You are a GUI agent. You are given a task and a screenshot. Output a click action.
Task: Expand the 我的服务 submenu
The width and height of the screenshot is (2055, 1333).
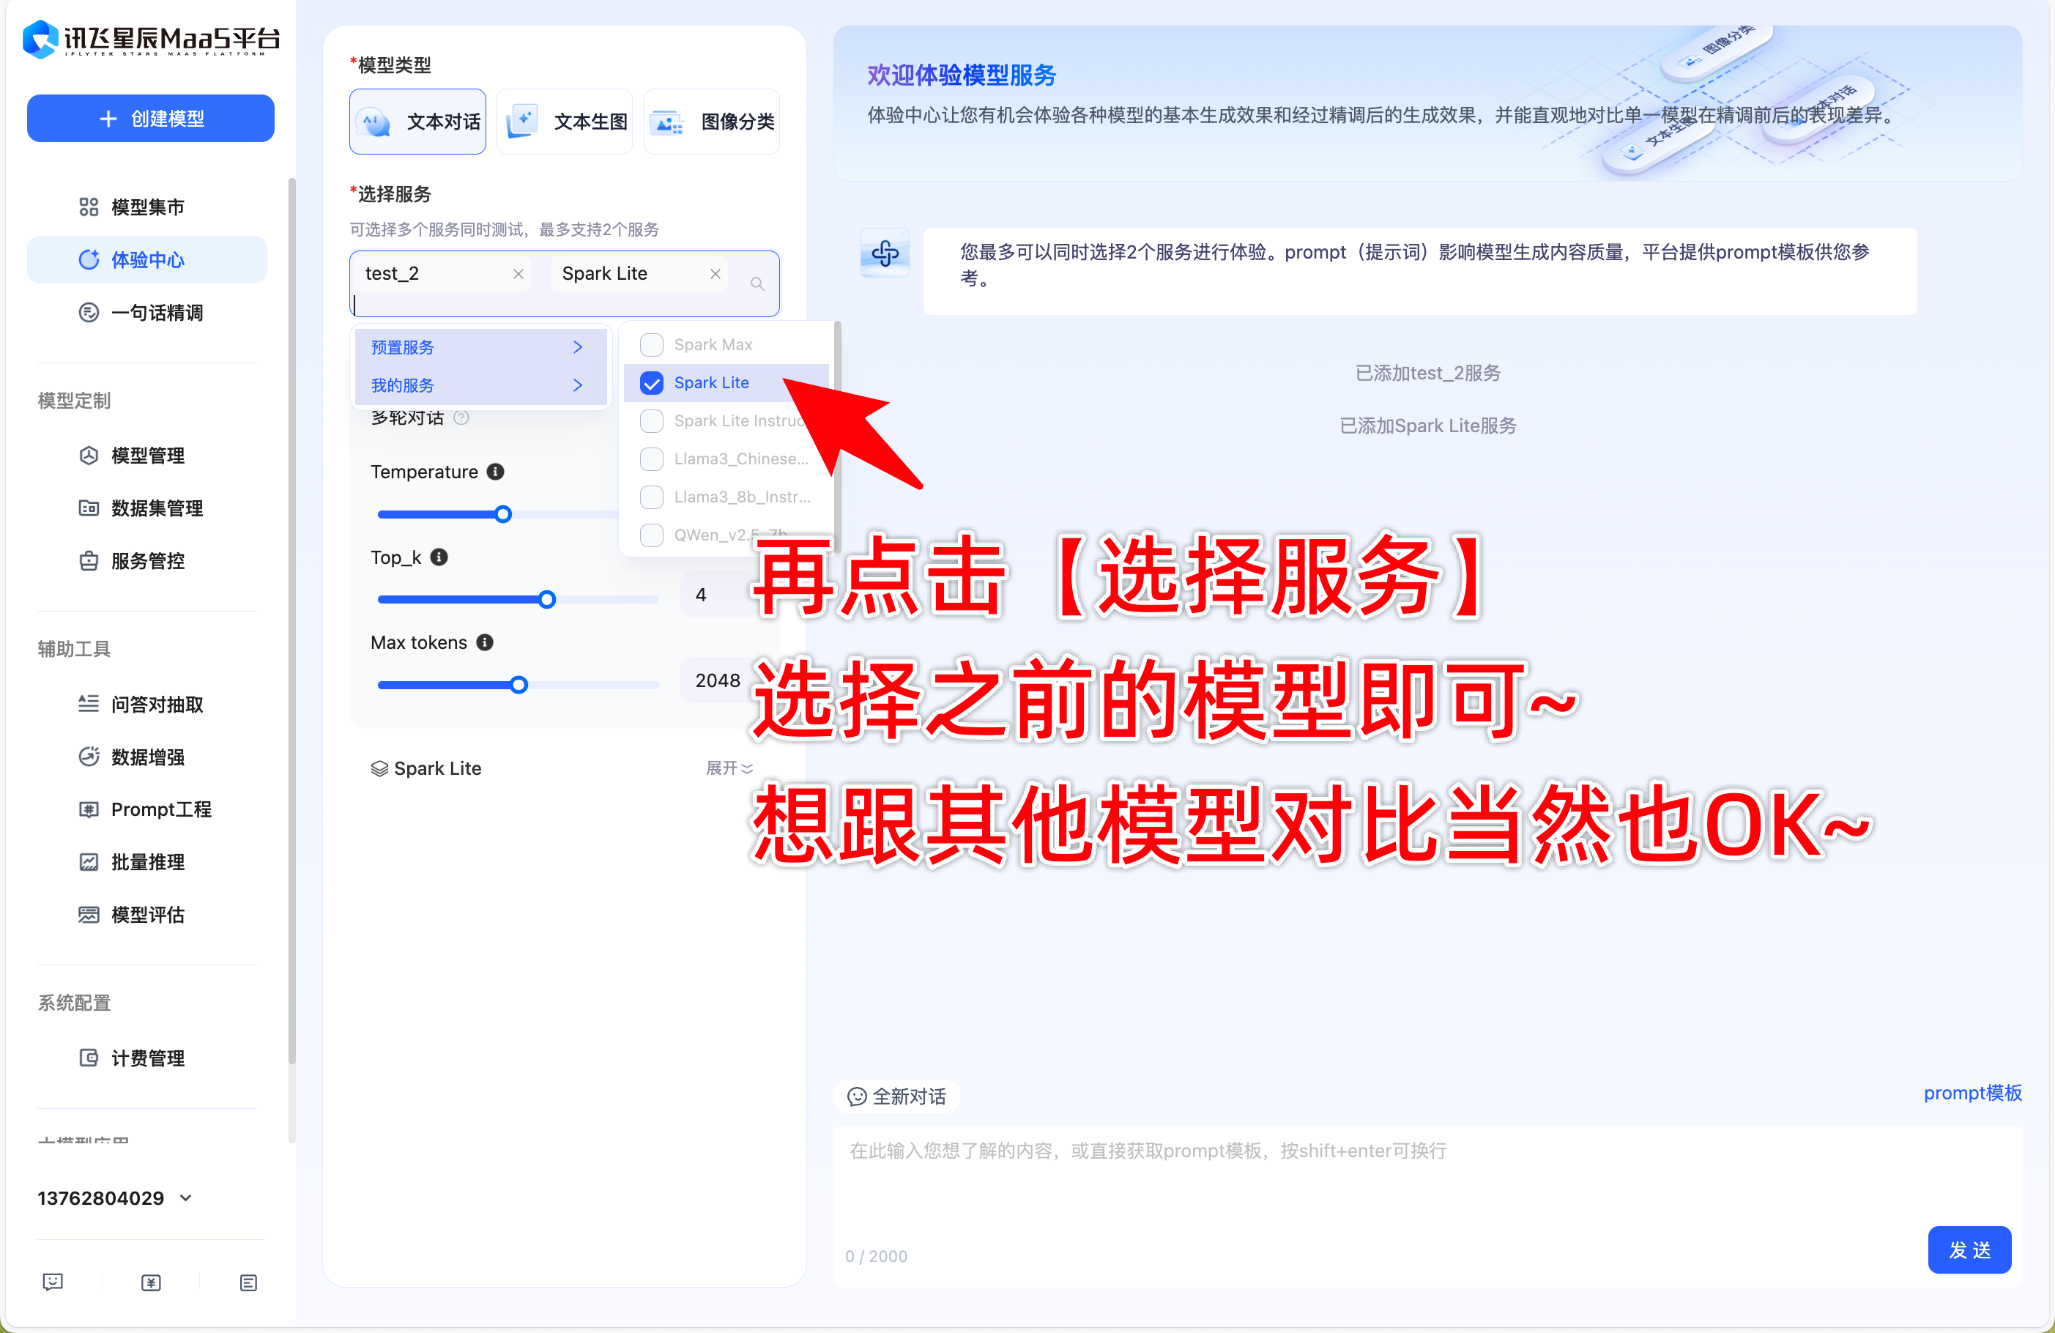click(477, 385)
